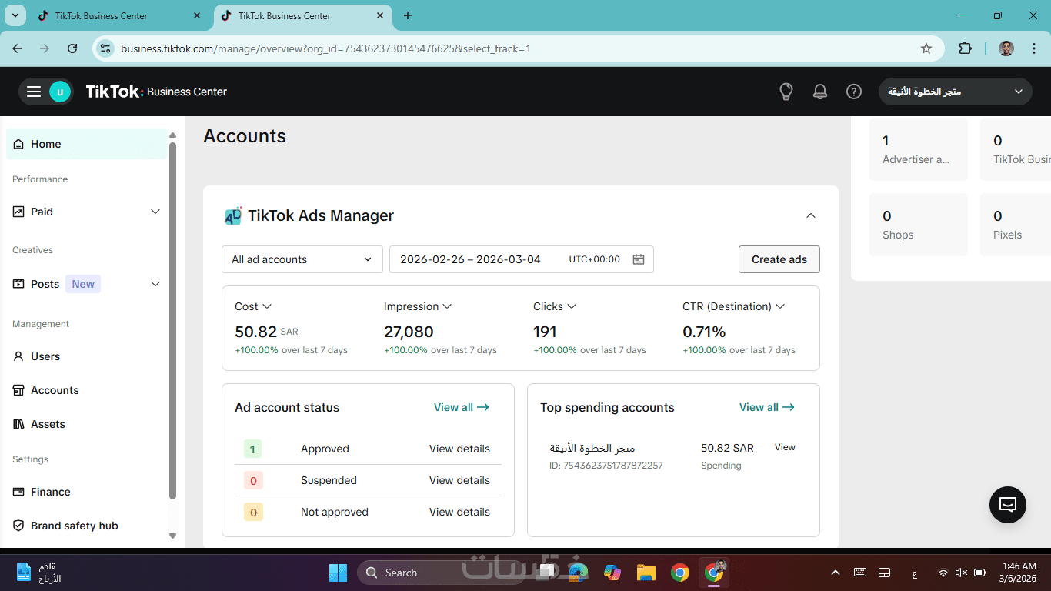Click View next to 50.82 SAR spending
The width and height of the screenshot is (1051, 591).
tap(785, 447)
